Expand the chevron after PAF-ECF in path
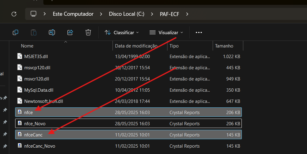This screenshot has width=307, height=154. 187,14
